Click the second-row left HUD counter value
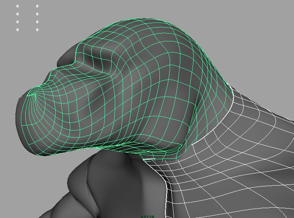 17,14
